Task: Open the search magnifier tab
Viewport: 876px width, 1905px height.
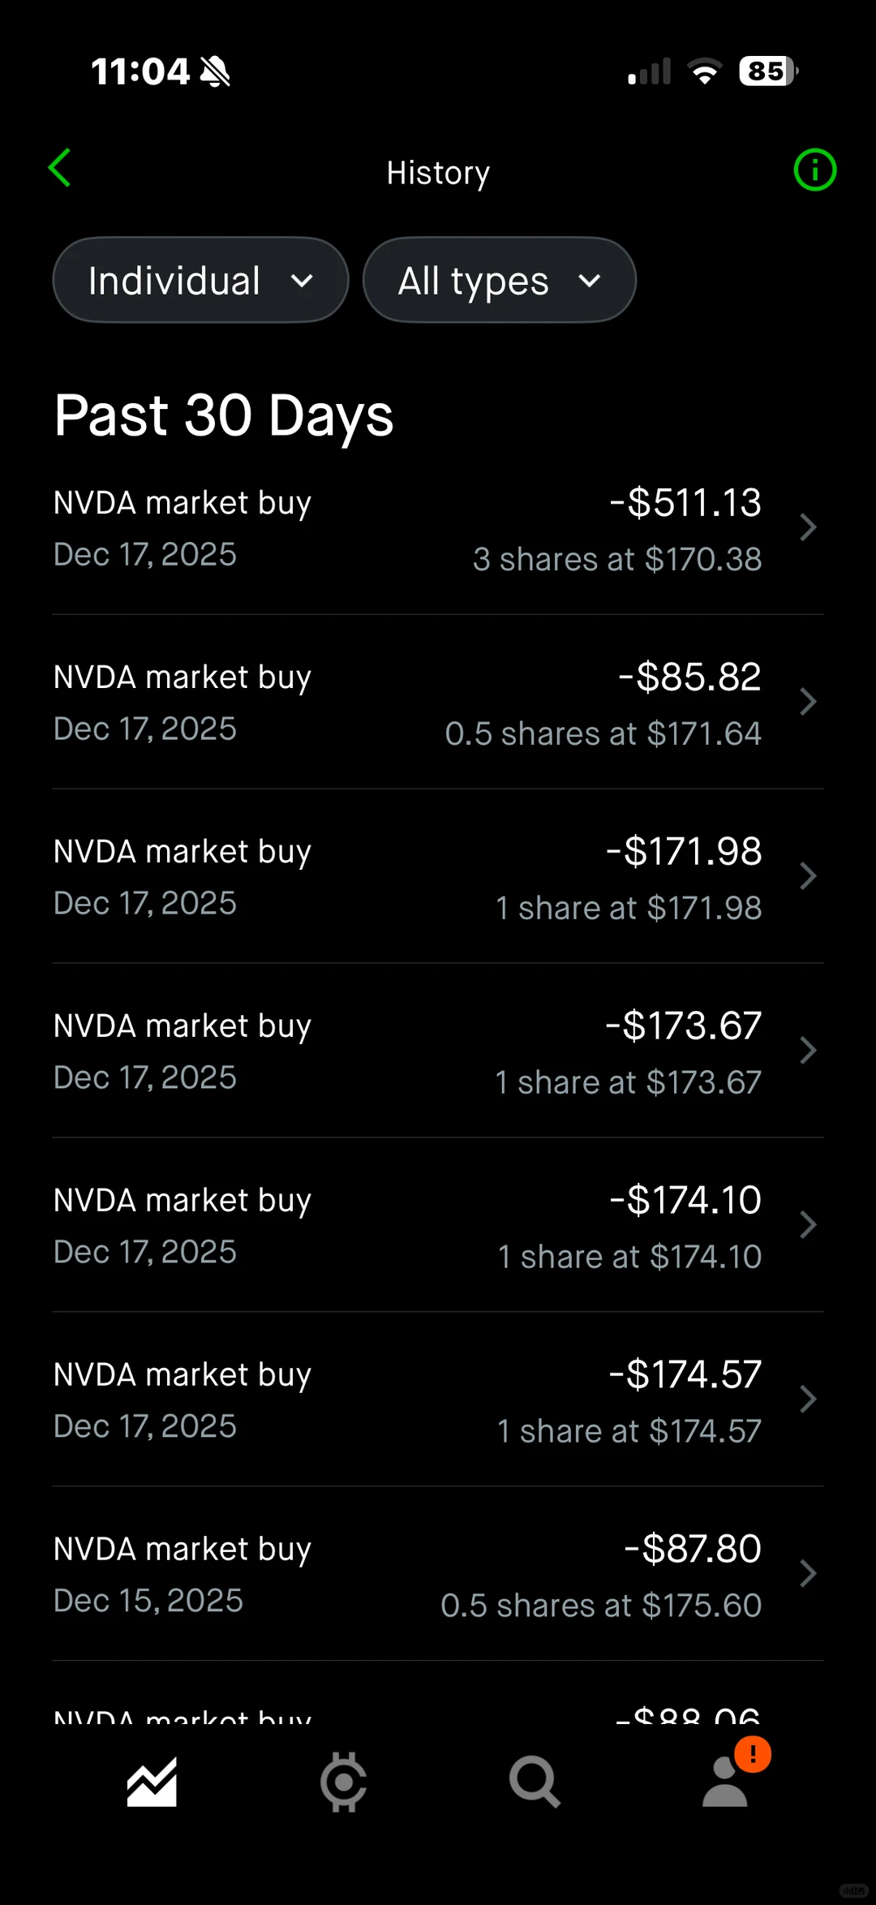Action: pos(534,1782)
